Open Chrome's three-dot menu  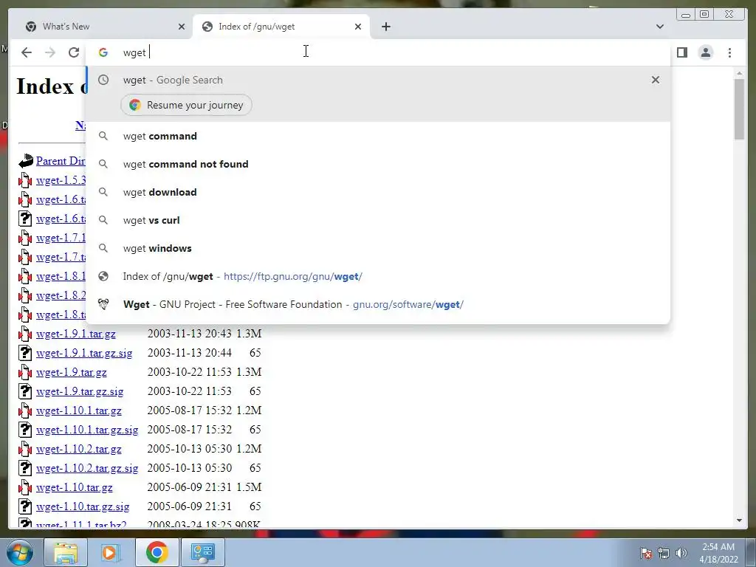(729, 52)
